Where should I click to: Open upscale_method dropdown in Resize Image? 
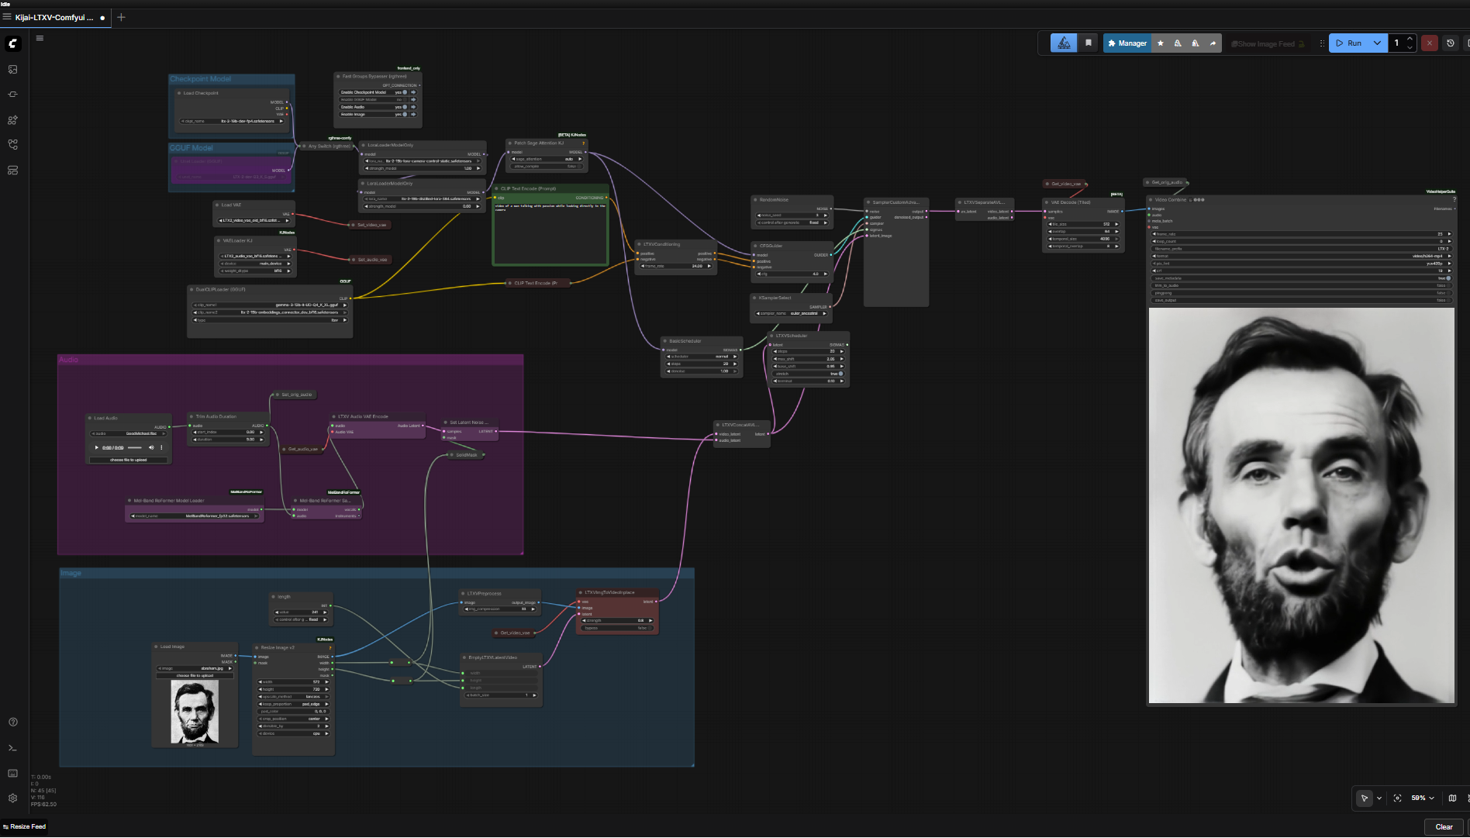coord(294,697)
